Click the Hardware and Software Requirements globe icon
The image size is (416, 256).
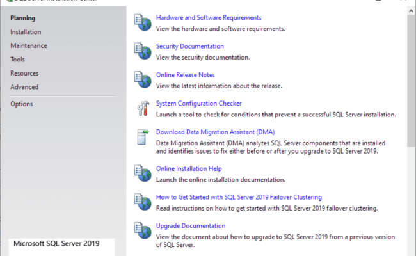(x=143, y=22)
